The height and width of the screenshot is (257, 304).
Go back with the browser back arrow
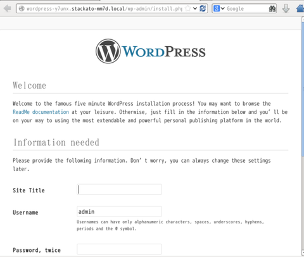[x=8, y=9]
